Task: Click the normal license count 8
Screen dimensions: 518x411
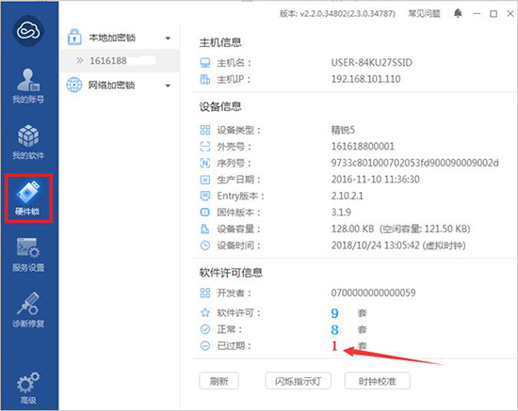Action: click(334, 329)
